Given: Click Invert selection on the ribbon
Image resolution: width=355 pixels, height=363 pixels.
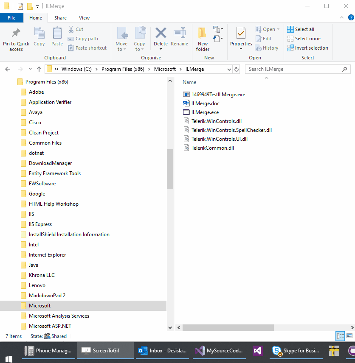Looking at the screenshot, I should [307, 48].
